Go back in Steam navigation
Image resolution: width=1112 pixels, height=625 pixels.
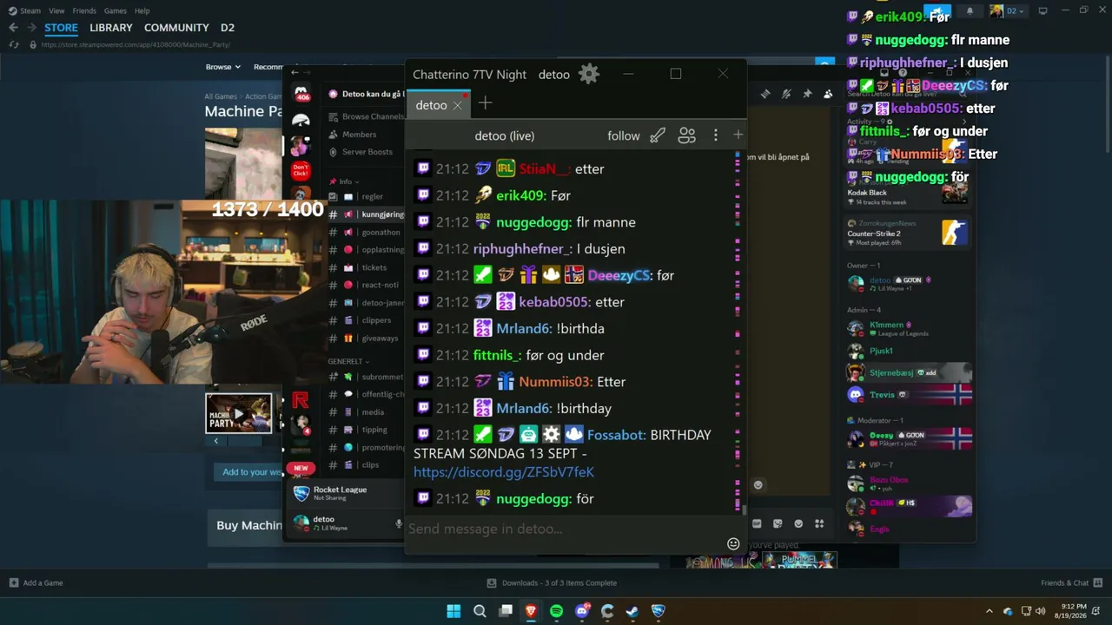(13, 28)
